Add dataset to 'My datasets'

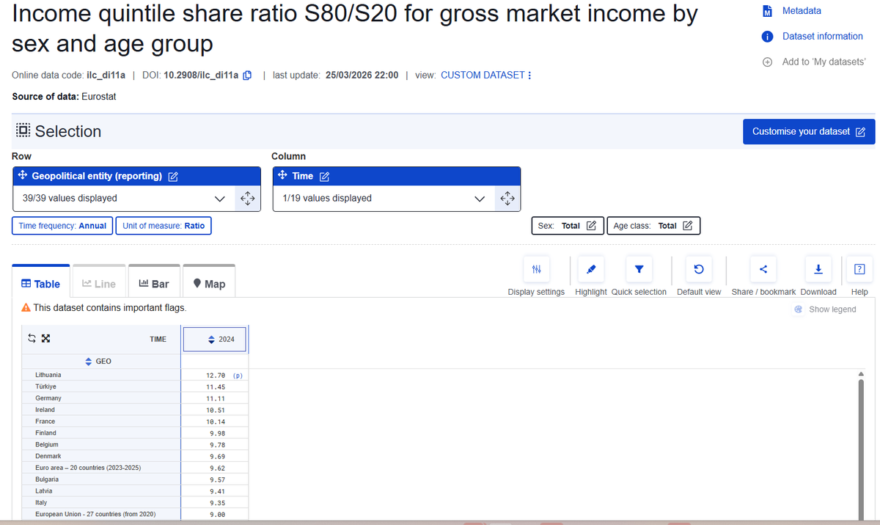tap(824, 62)
